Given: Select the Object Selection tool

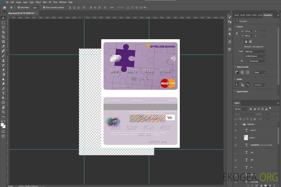Looking at the screenshot, I should pyautogui.click(x=3, y=32).
